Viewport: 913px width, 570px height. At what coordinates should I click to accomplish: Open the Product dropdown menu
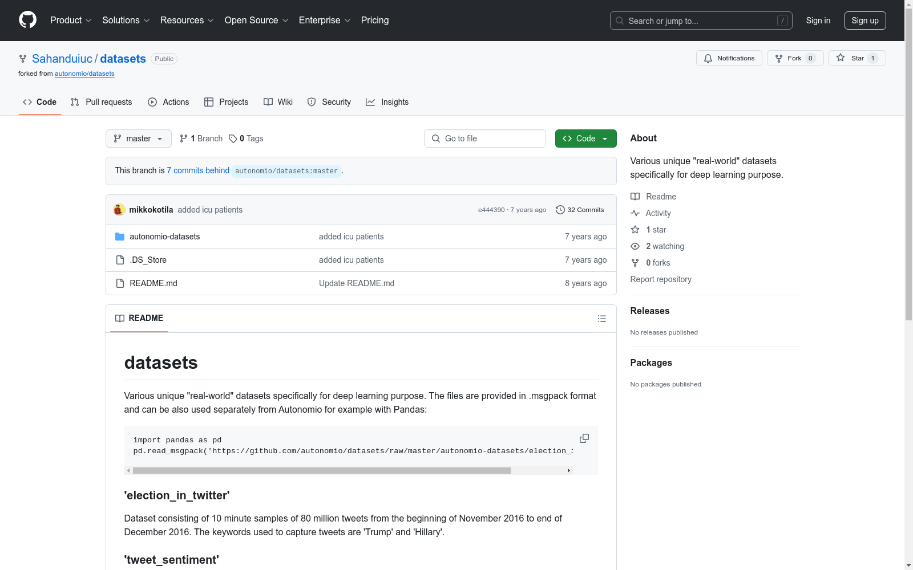coord(71,20)
